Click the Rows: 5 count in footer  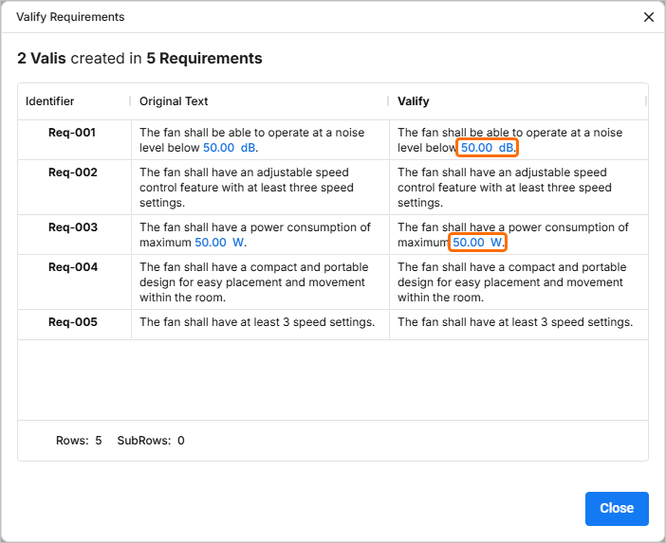click(x=79, y=441)
